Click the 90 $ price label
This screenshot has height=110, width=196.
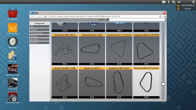pyautogui.click(x=65, y=64)
